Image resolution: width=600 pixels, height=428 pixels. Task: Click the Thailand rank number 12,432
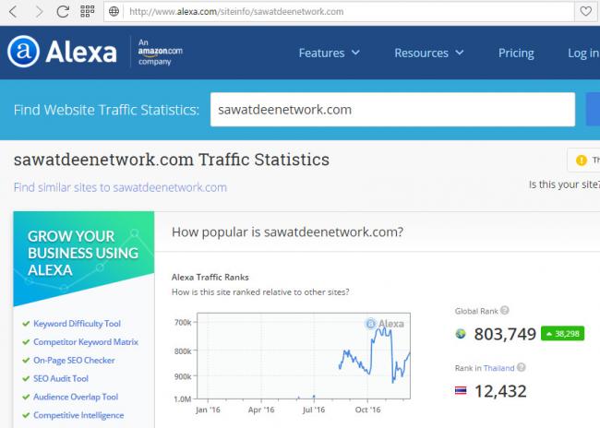coord(500,391)
